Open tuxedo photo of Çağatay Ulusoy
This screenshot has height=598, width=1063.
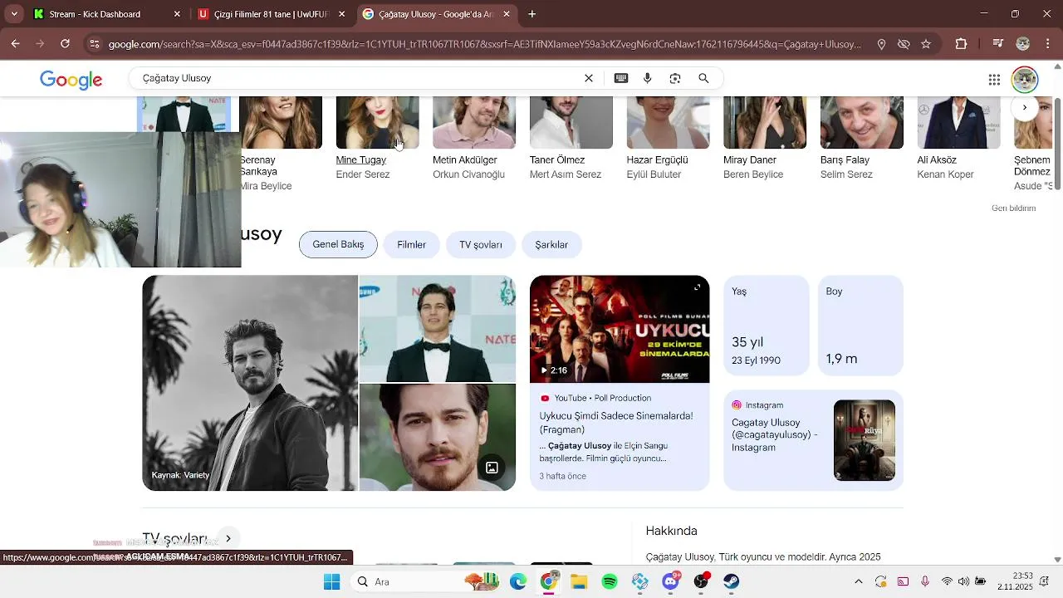pos(437,328)
